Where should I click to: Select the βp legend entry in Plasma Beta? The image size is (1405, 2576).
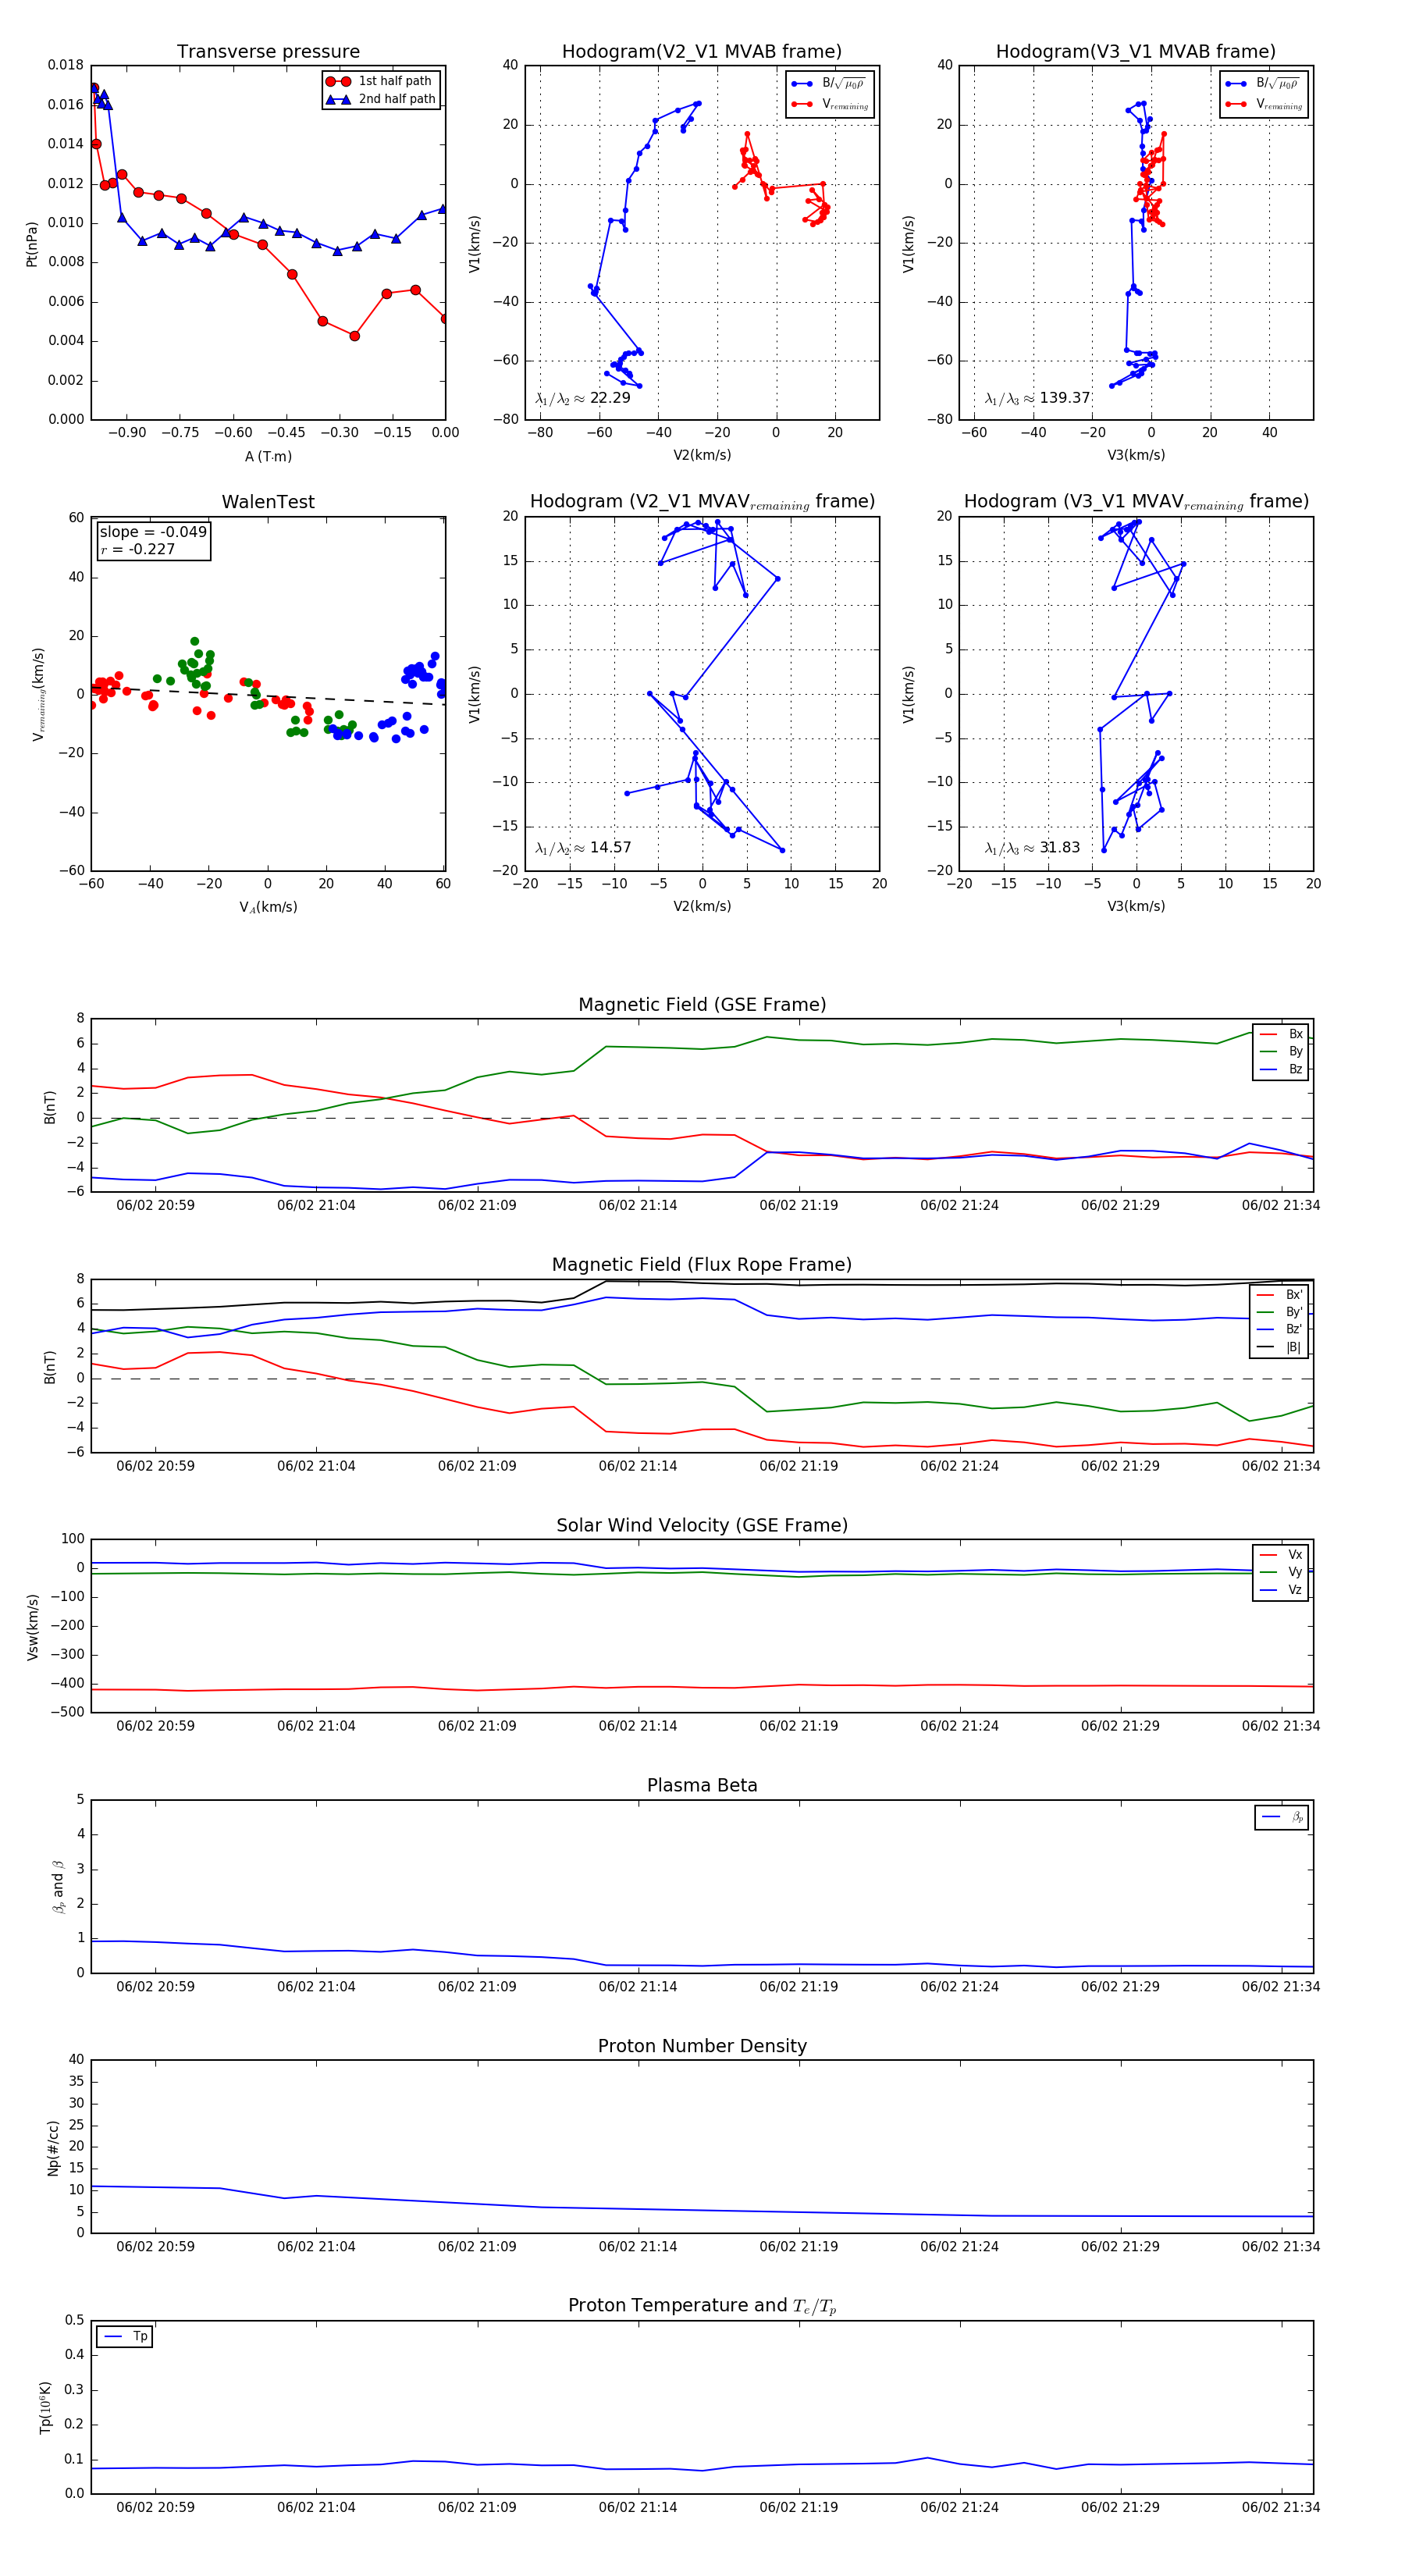tap(1282, 1817)
